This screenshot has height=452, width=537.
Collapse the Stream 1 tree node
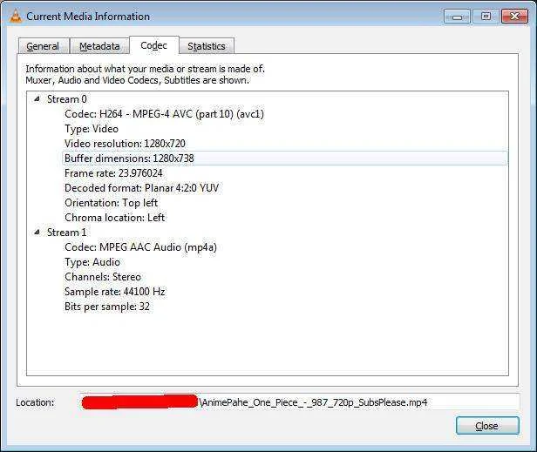click(x=37, y=233)
